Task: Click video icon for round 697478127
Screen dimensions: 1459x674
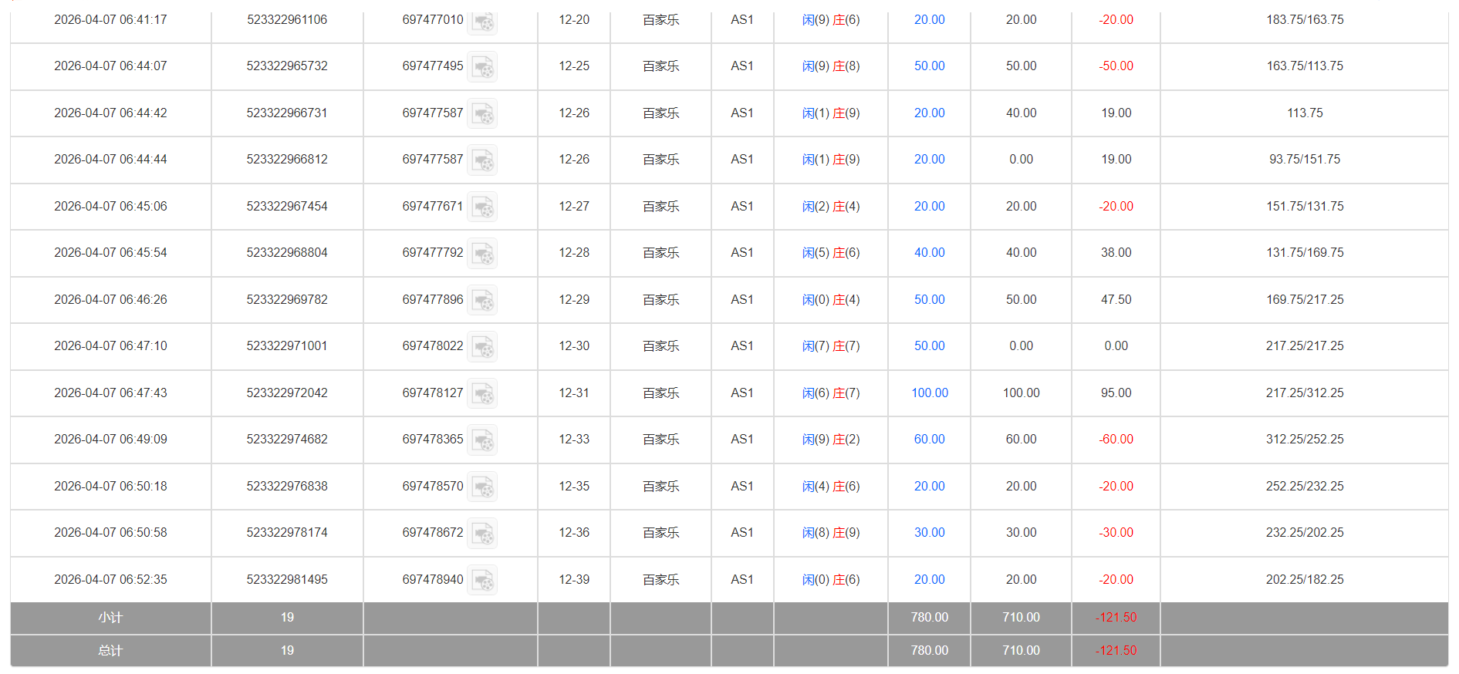Action: coord(483,394)
